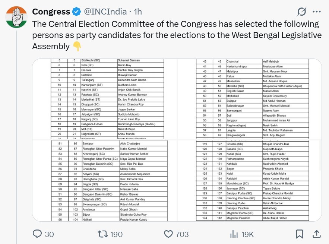Click the Congress display name
This screenshot has width=329, height=244.
[51, 12]
